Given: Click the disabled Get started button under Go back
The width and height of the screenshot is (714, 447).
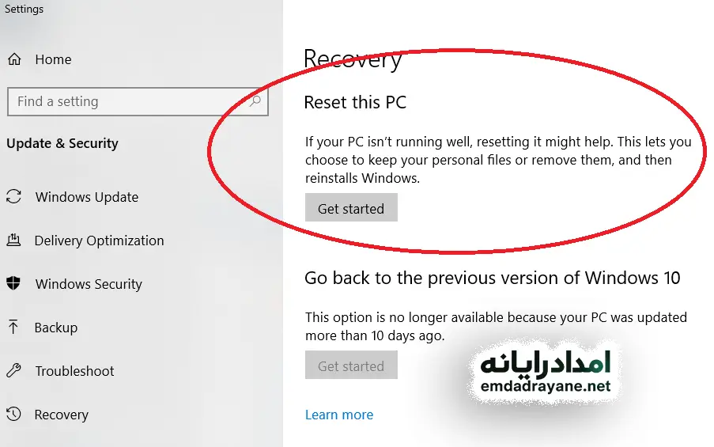Looking at the screenshot, I should coord(351,366).
